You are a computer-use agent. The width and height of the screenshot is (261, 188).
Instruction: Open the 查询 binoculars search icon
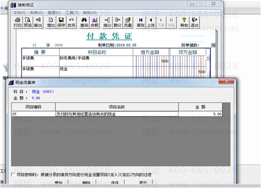coord(84,23)
